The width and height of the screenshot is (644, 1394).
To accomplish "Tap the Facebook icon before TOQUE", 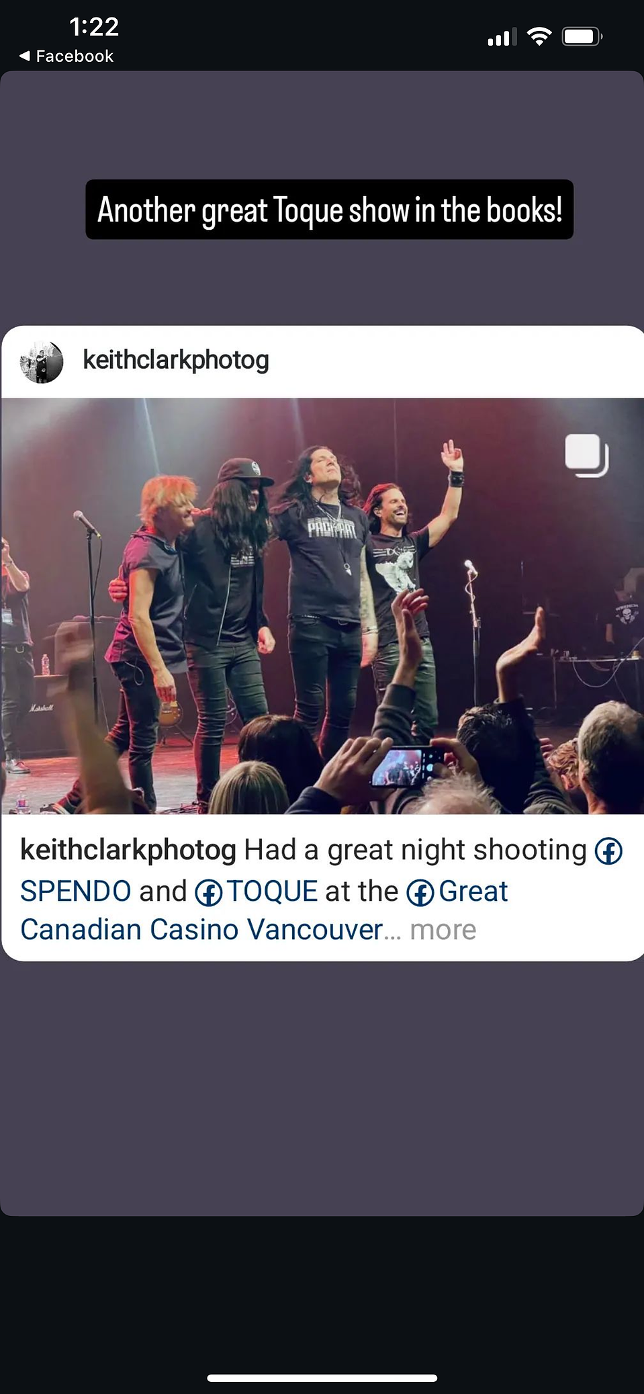I will click(208, 893).
